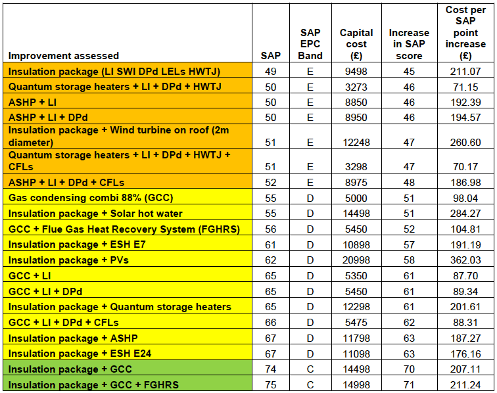Select the value 192.39
This screenshot has width=497, height=393.
point(465,103)
